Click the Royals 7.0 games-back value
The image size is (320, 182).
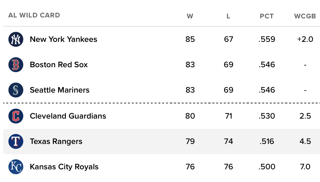[305, 167]
